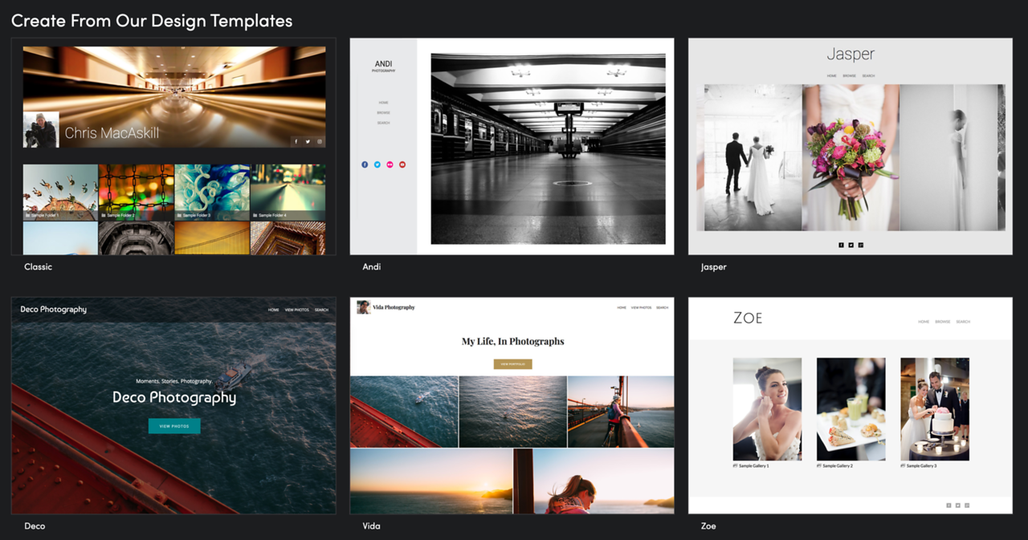Click BROWSE in Jasper navigation

pos(849,76)
